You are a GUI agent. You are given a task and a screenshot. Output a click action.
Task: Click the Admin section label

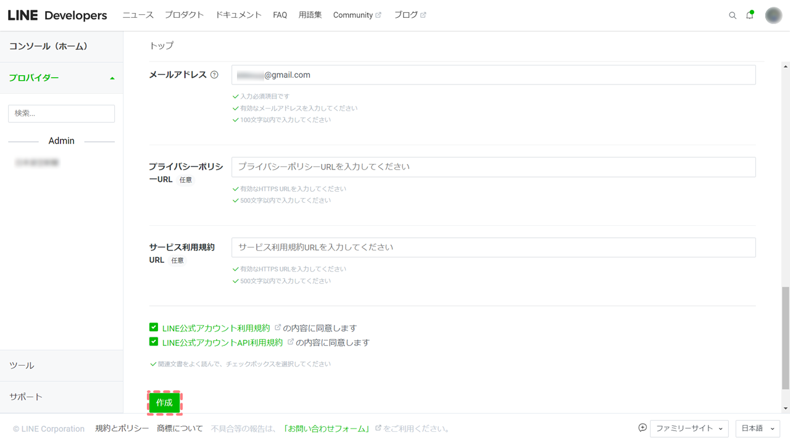[x=61, y=141]
